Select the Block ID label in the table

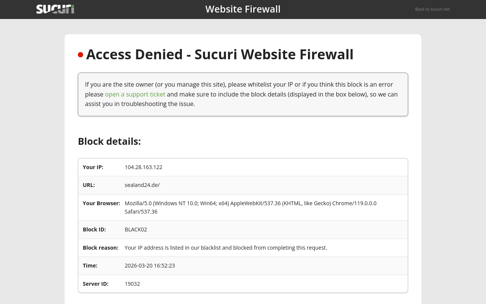94,230
